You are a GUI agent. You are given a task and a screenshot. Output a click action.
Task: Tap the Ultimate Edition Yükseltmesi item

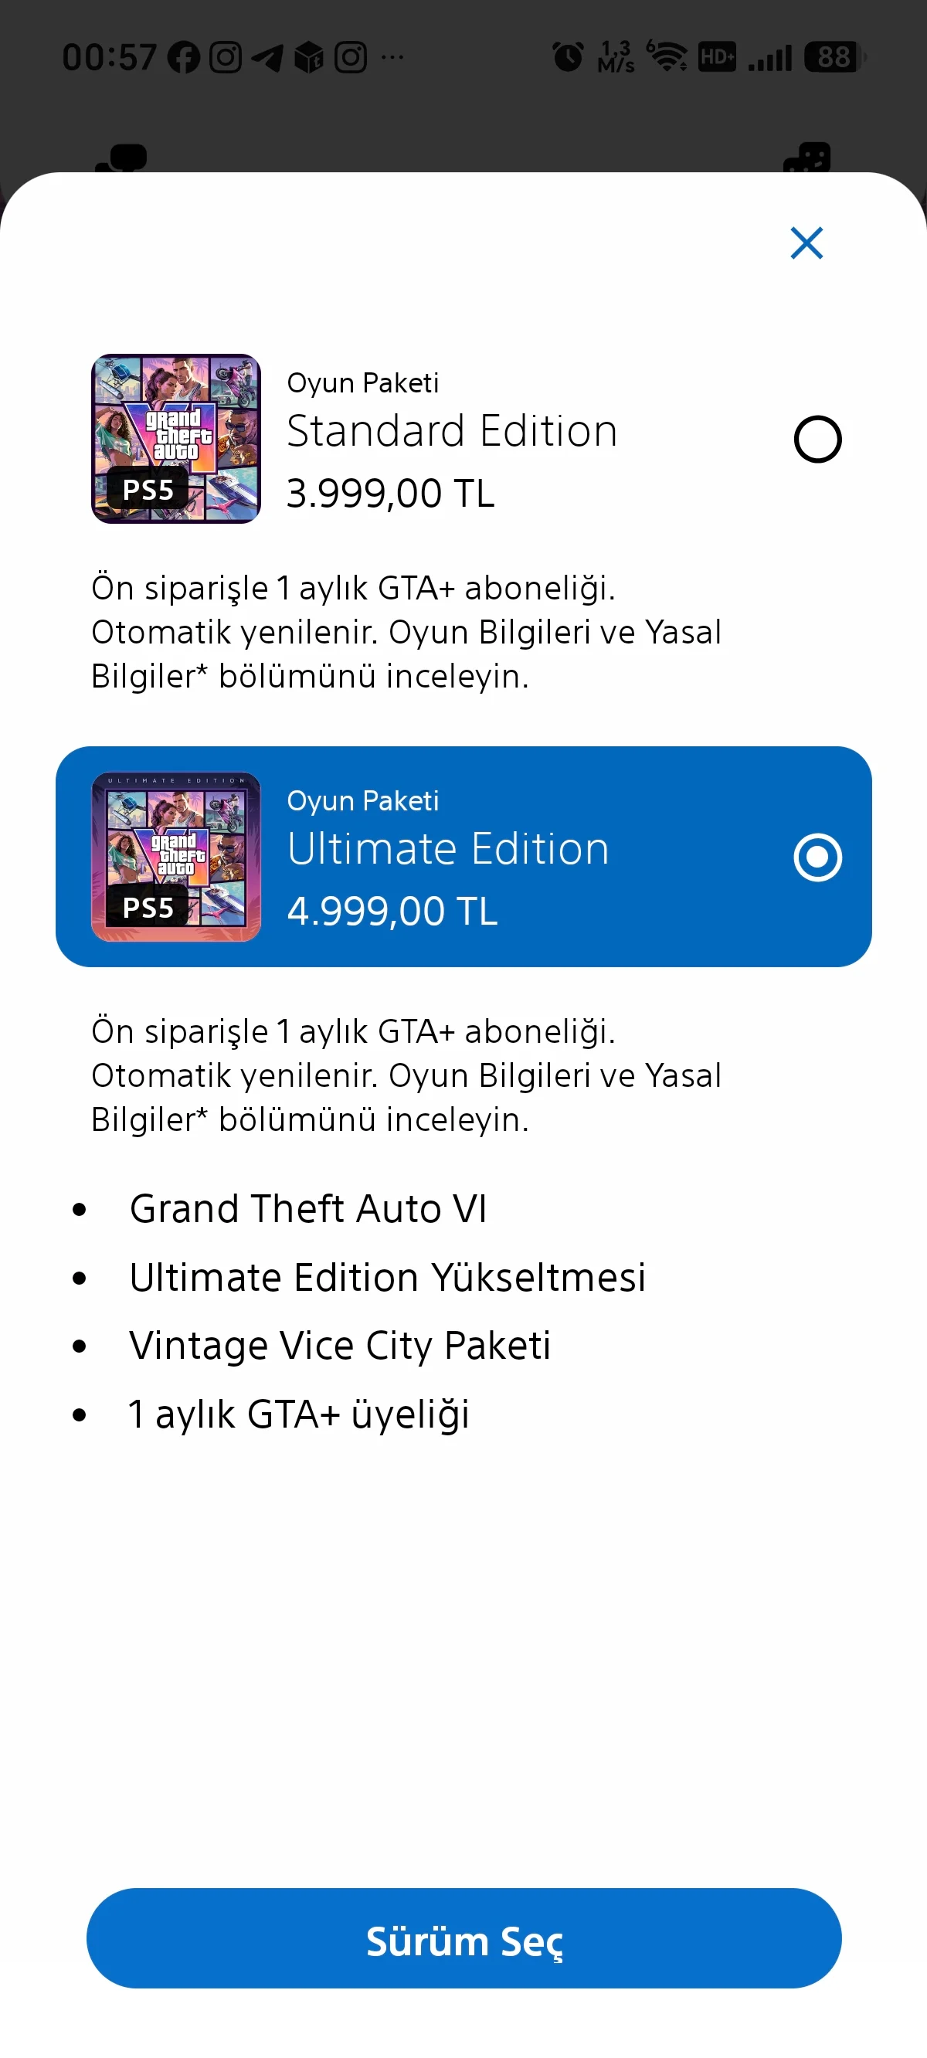(388, 1277)
